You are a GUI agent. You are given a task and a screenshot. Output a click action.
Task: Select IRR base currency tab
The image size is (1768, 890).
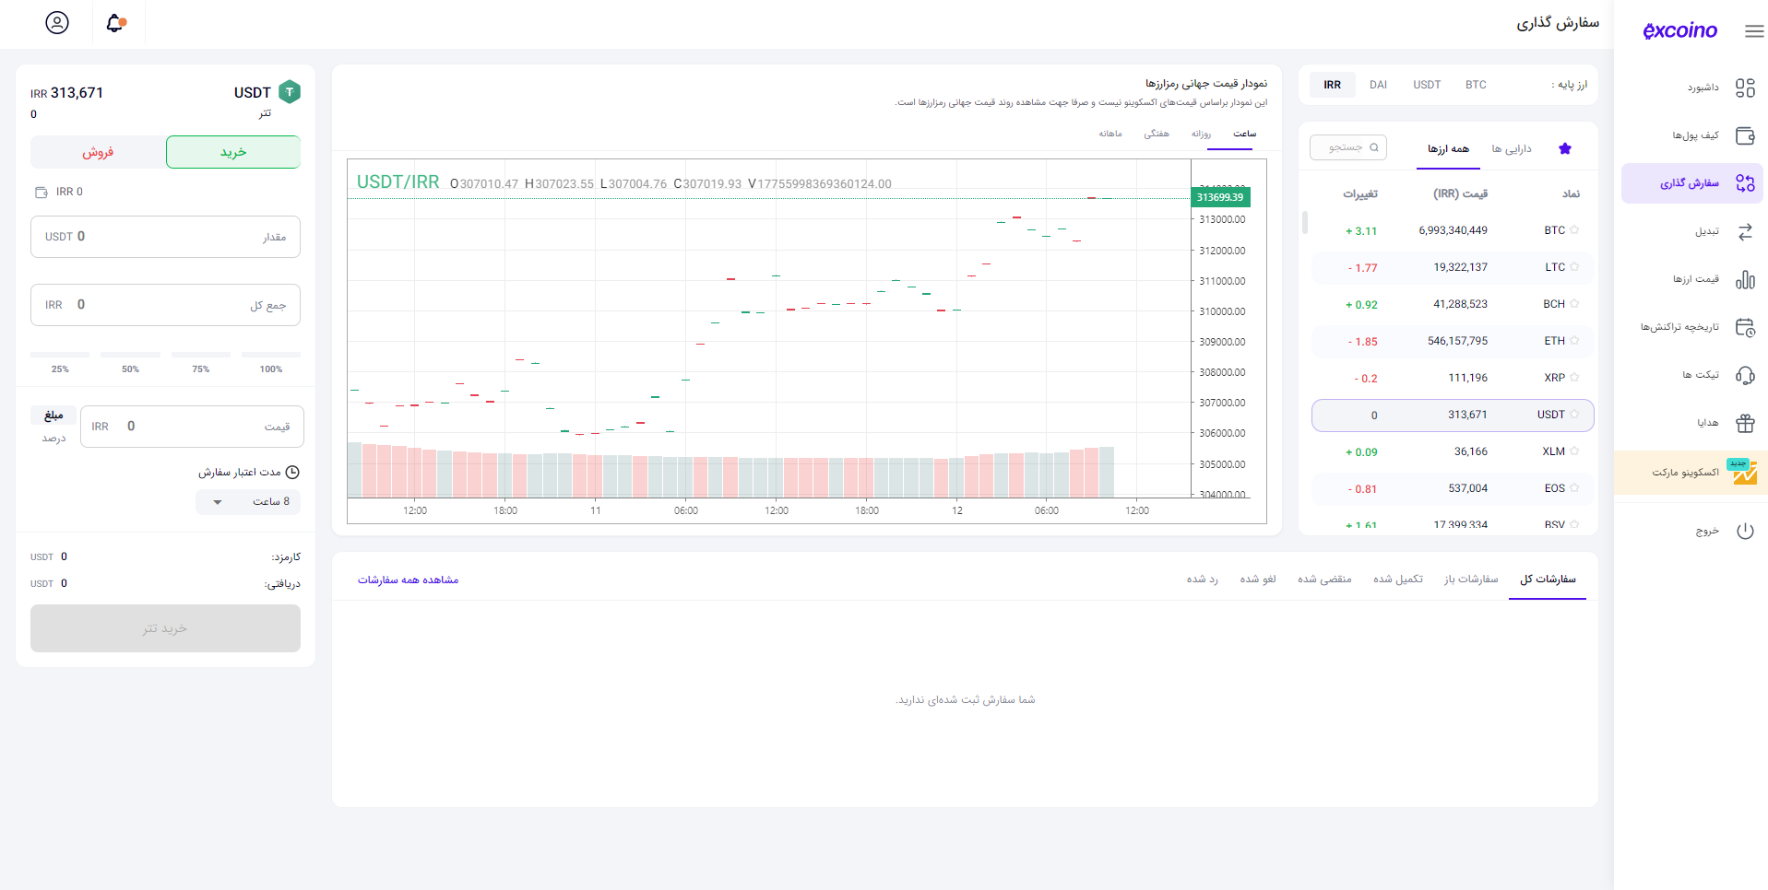1332,85
